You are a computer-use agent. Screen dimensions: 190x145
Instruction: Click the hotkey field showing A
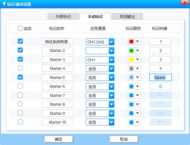point(160,68)
